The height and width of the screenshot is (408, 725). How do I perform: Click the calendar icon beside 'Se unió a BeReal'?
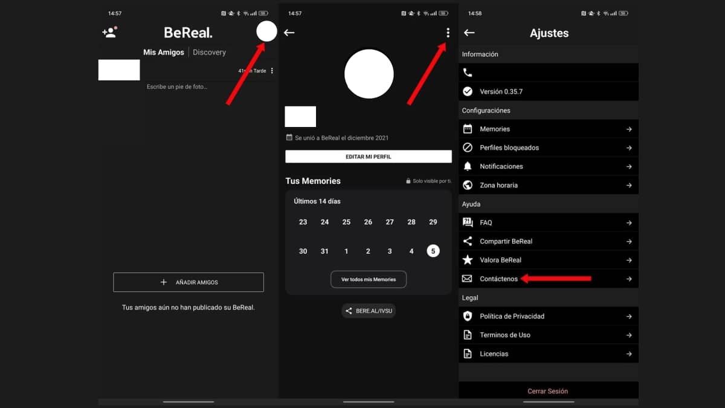pyautogui.click(x=289, y=137)
